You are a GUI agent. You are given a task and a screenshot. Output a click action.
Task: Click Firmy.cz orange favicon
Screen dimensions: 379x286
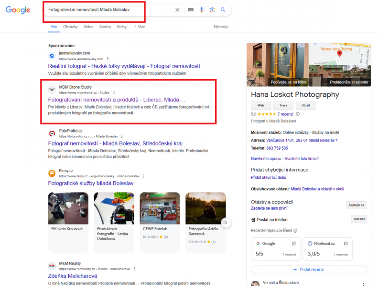coord(52,173)
